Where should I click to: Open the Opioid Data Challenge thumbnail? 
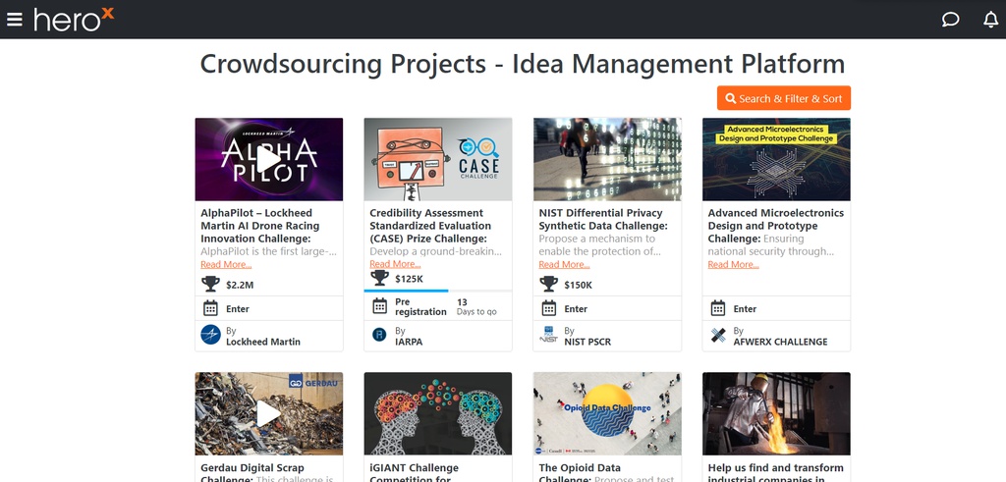click(607, 413)
